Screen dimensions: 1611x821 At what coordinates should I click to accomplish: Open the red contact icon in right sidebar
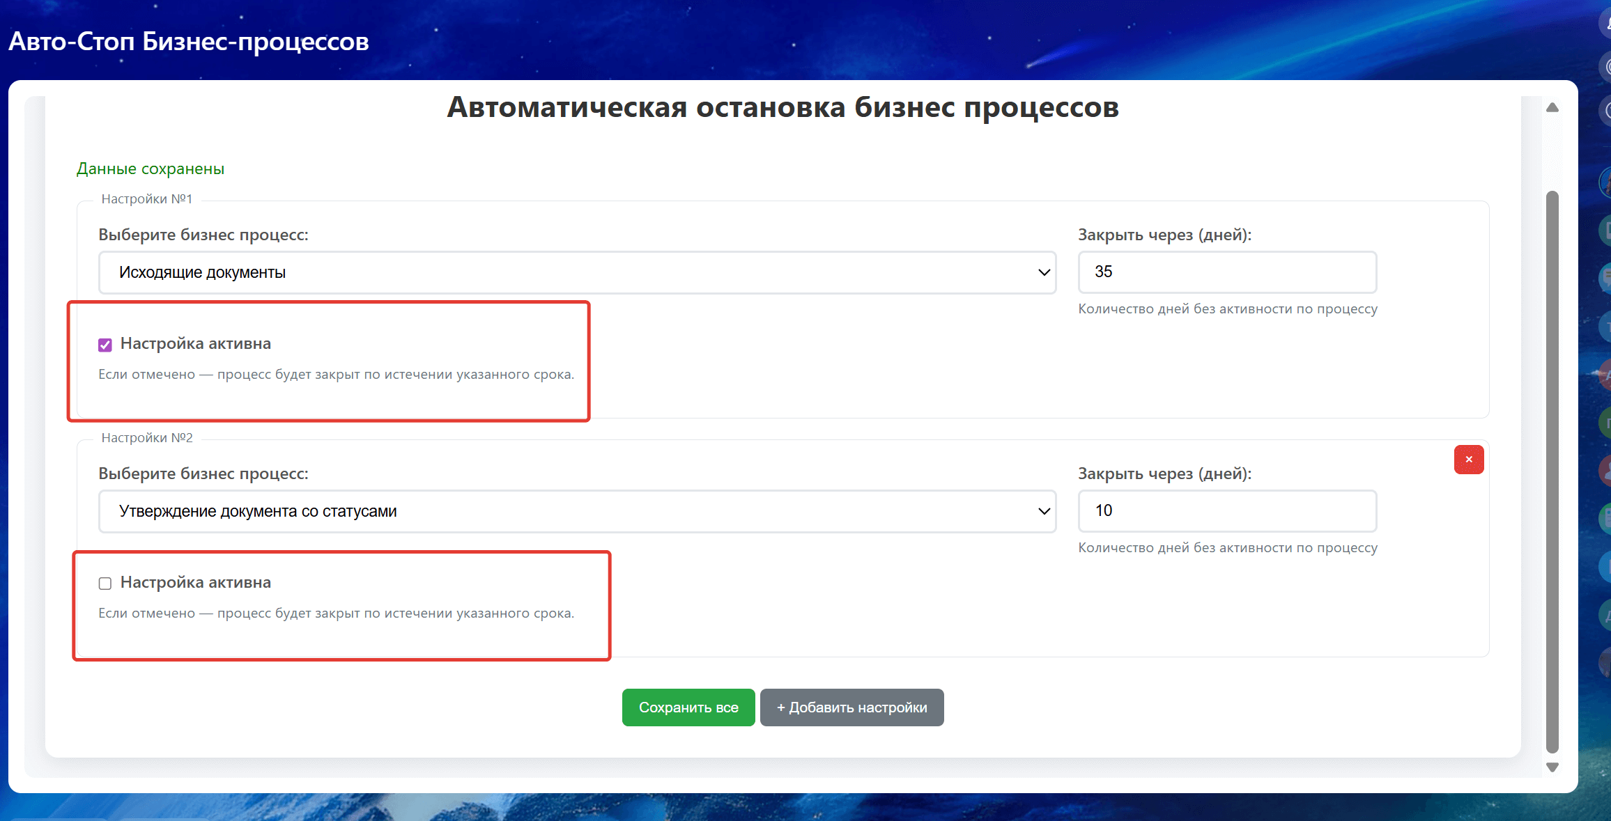(x=1605, y=469)
